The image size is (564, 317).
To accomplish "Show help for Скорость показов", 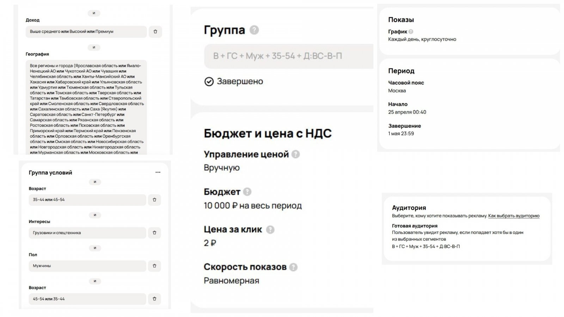I will [293, 267].
